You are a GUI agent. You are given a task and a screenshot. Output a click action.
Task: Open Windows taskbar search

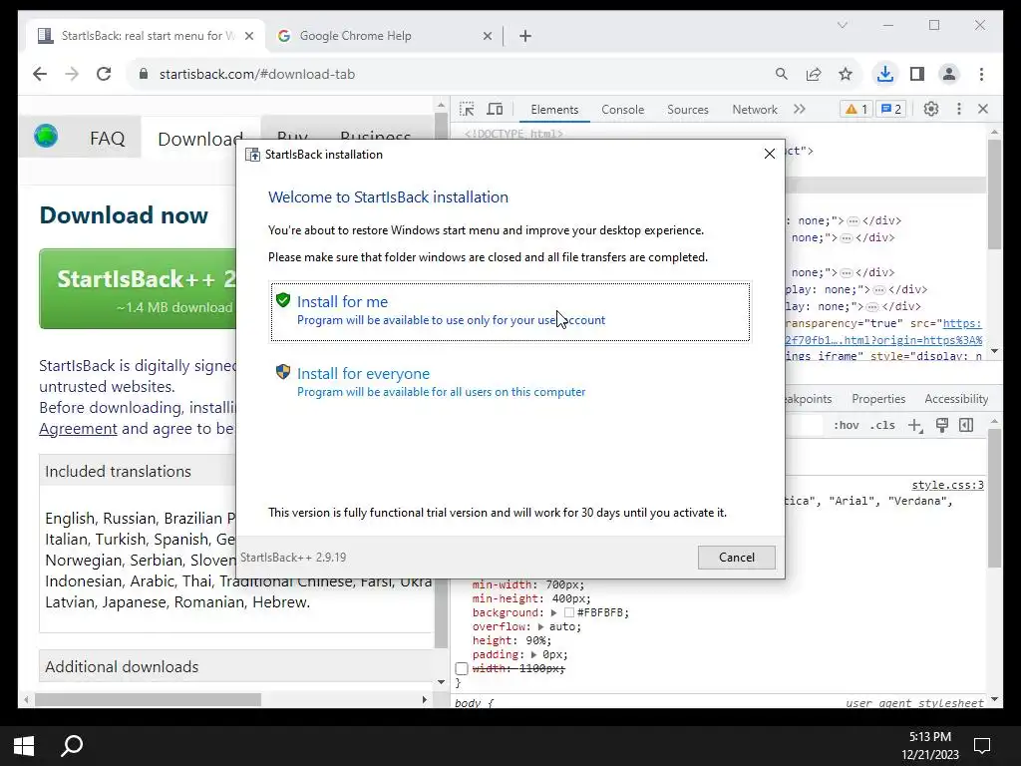pyautogui.click(x=72, y=746)
